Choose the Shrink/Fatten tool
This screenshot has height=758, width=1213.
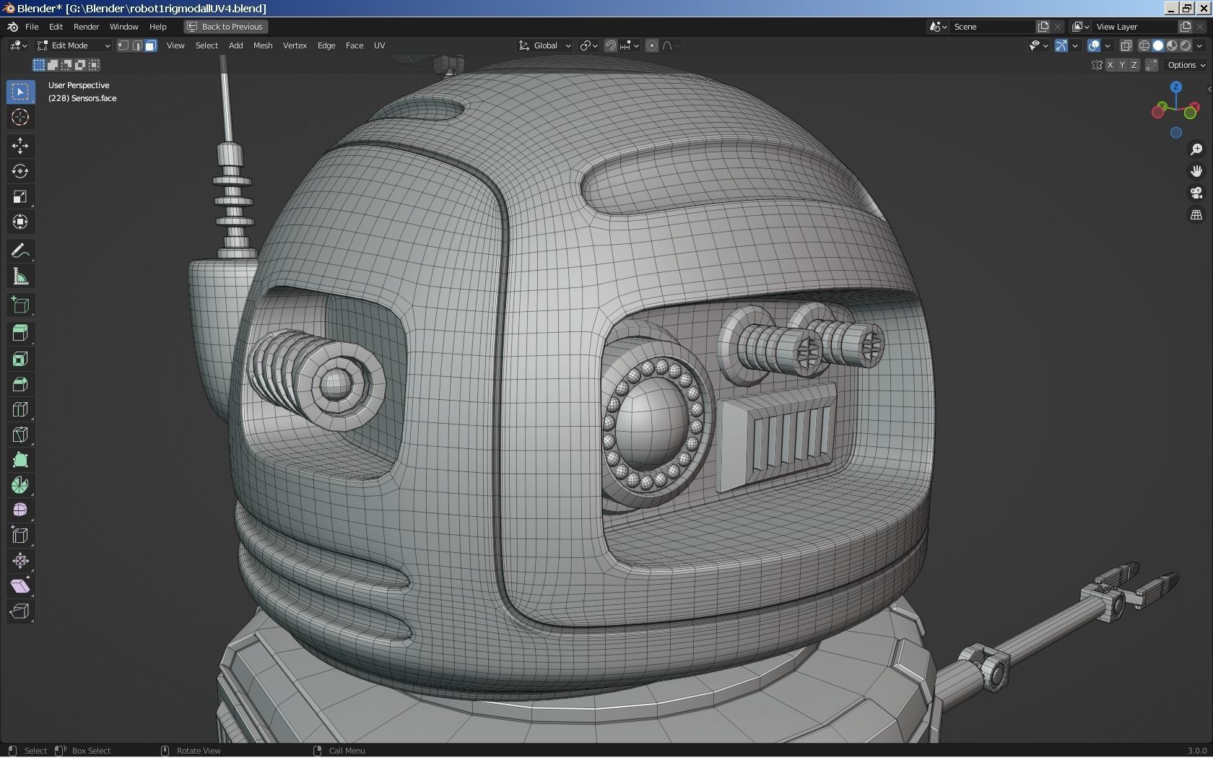pos(20,561)
